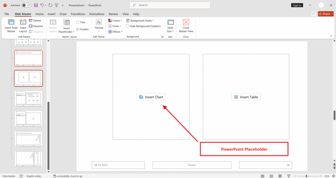Switch to the Transitions tab
Viewport: 336px width, 178px height.
(78, 14)
